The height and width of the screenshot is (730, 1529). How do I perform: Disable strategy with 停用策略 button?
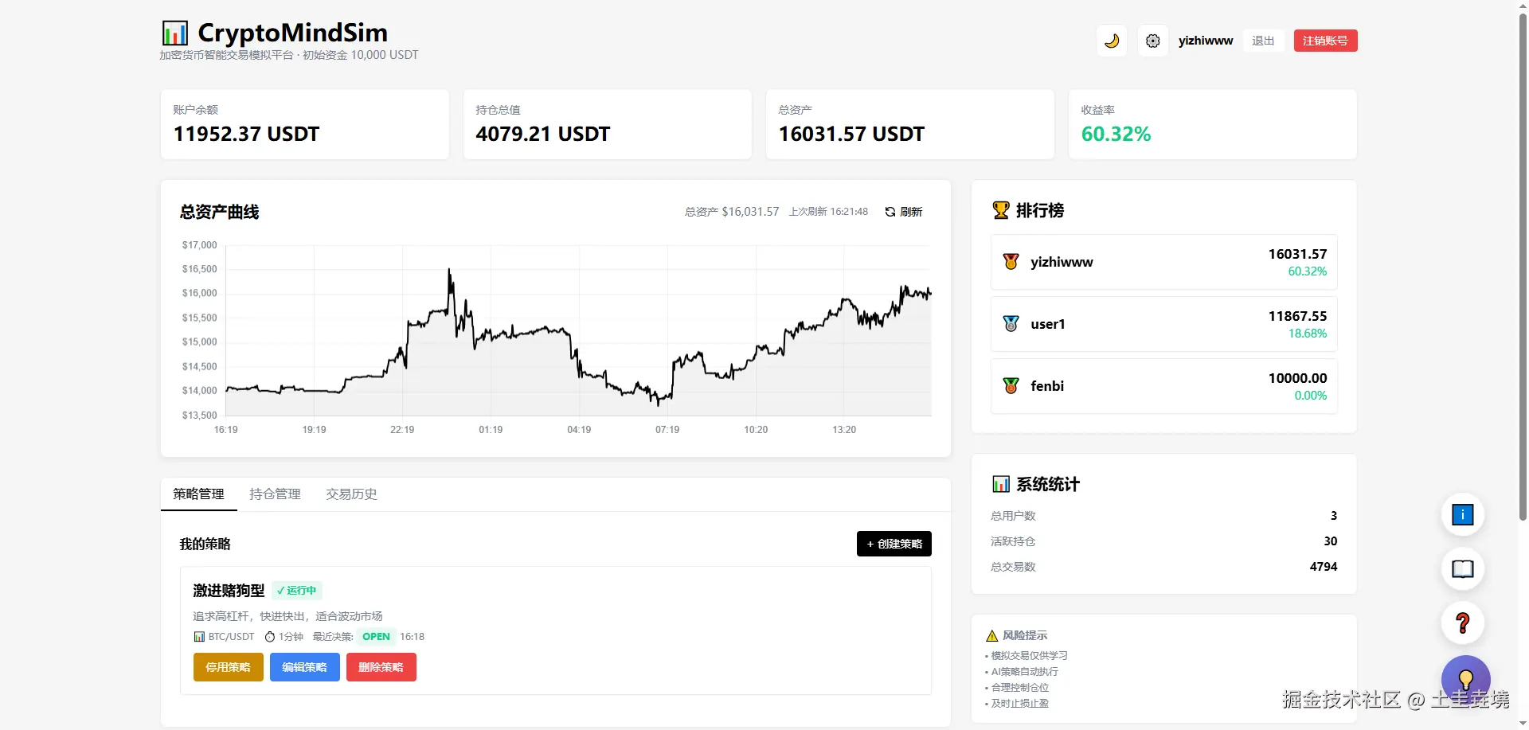[228, 667]
